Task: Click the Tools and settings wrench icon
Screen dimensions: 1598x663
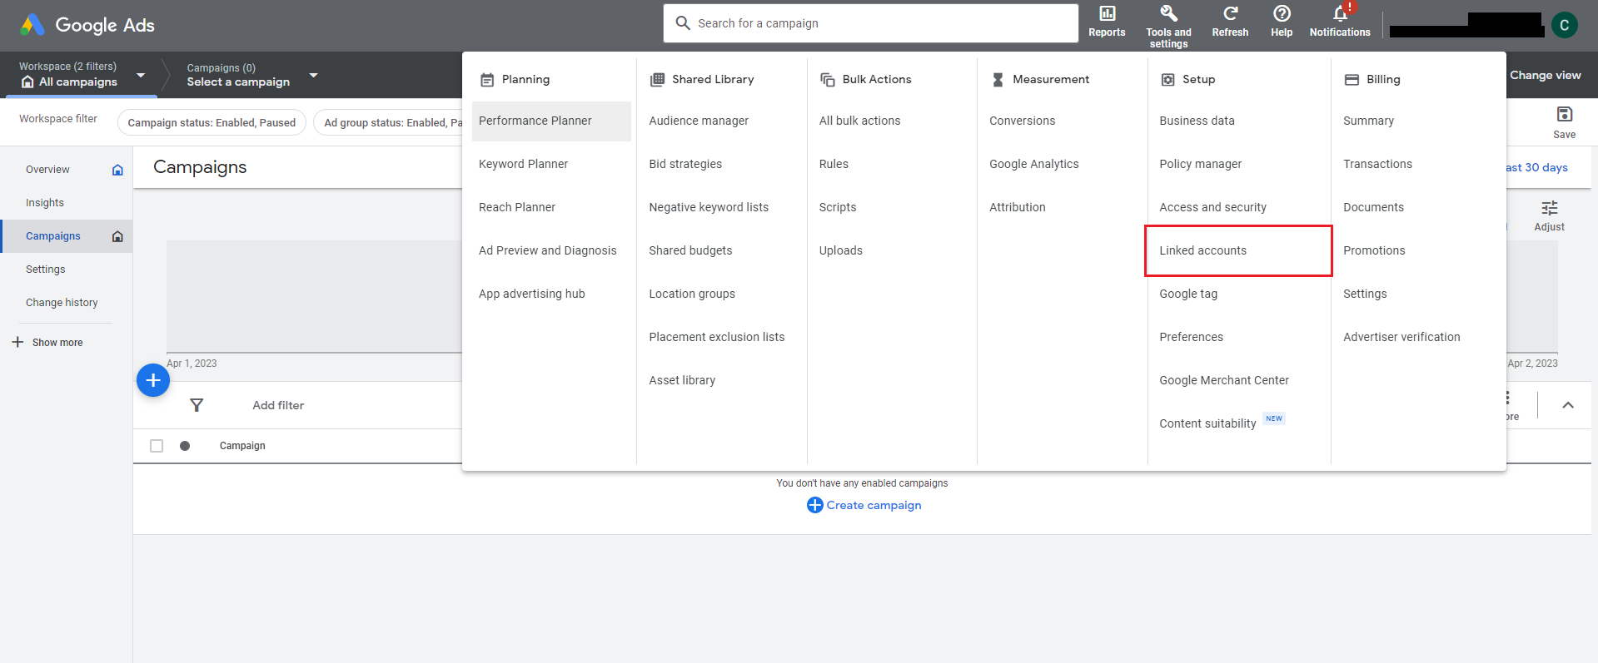Action: (x=1168, y=14)
